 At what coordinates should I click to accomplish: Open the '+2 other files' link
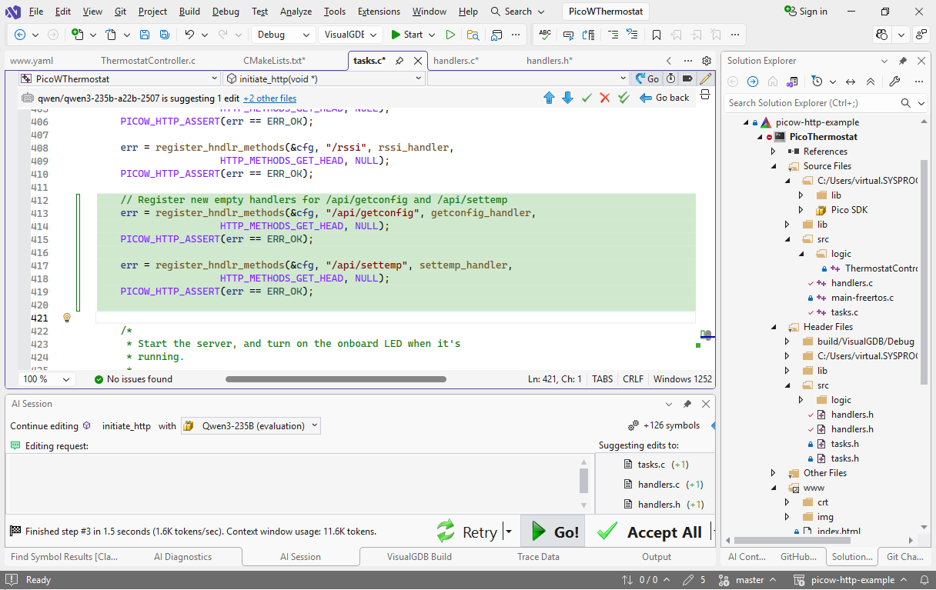pyautogui.click(x=269, y=98)
